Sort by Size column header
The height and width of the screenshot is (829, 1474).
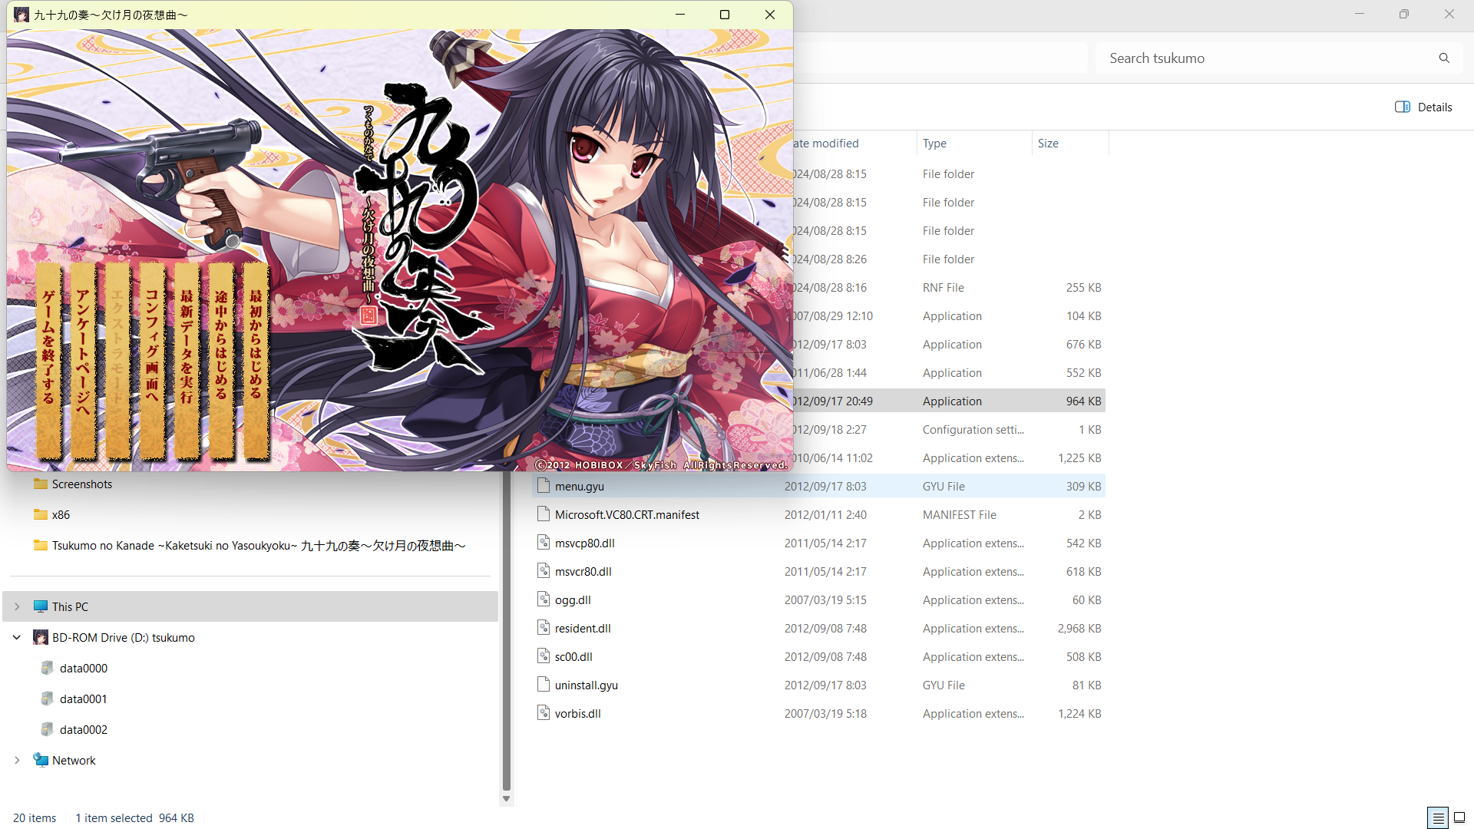[x=1069, y=144]
